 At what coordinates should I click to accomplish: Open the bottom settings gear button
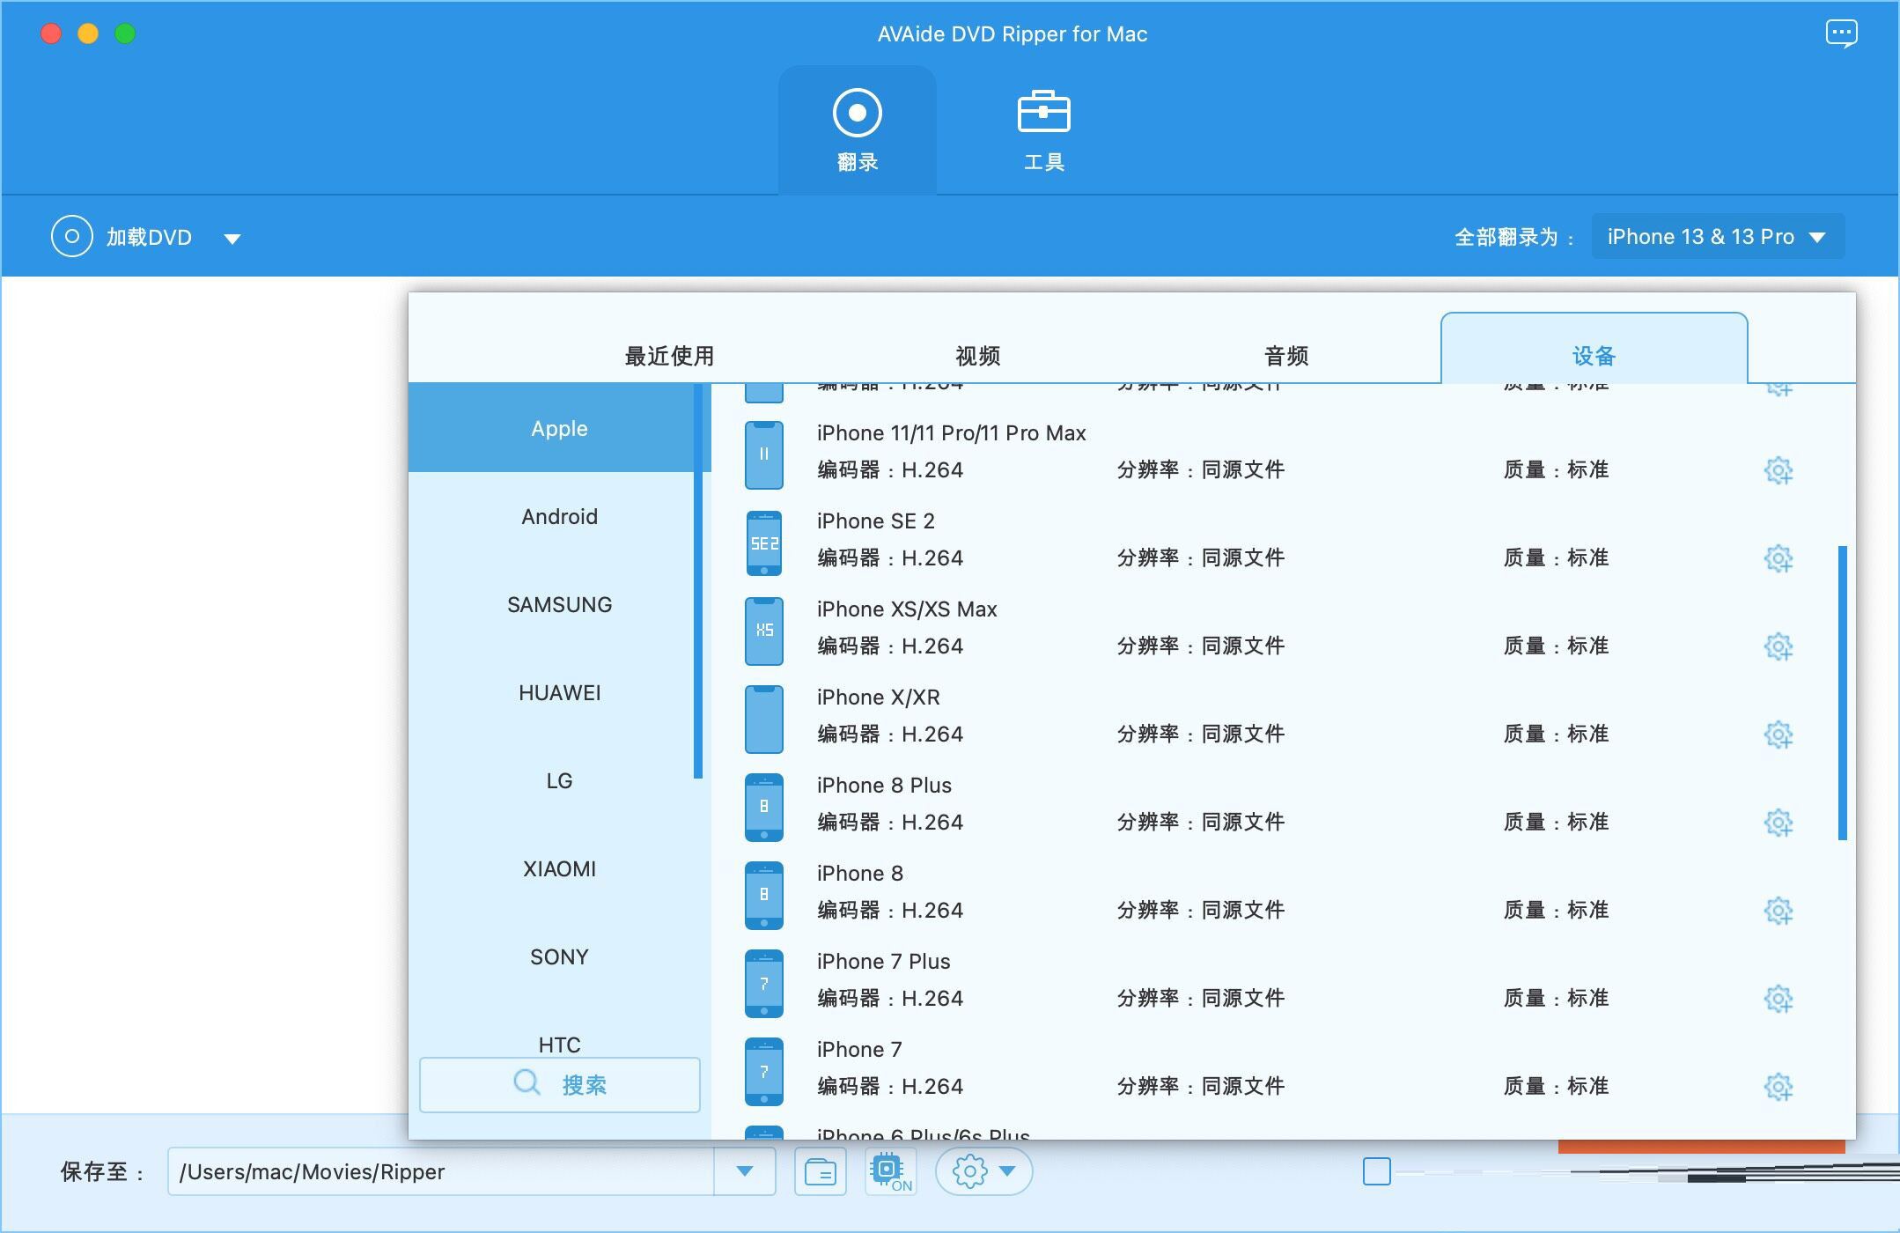click(970, 1172)
